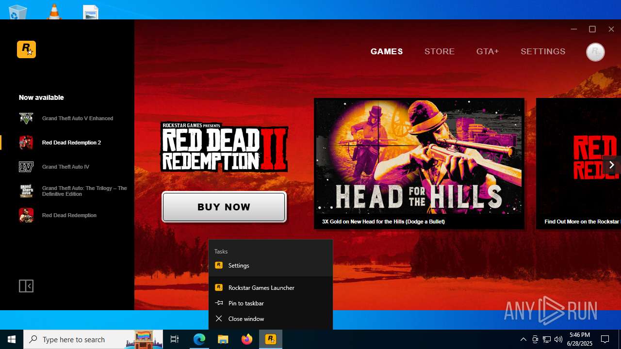Open Task View on taskbar

175,339
